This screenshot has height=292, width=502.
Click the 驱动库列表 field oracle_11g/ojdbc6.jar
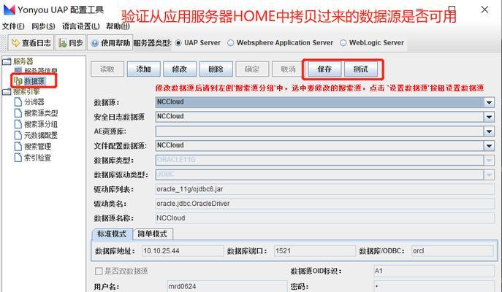point(325,189)
